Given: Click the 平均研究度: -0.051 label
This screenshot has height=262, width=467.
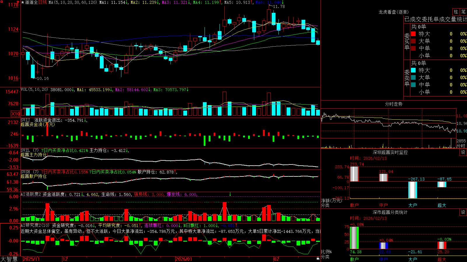Looking at the screenshot, I should point(119,225).
